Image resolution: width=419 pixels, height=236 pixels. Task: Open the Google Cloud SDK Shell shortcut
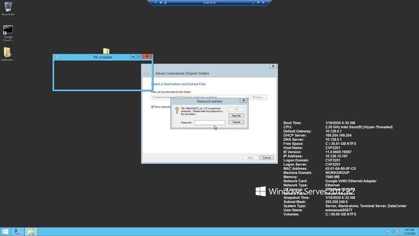pyautogui.click(x=8, y=33)
